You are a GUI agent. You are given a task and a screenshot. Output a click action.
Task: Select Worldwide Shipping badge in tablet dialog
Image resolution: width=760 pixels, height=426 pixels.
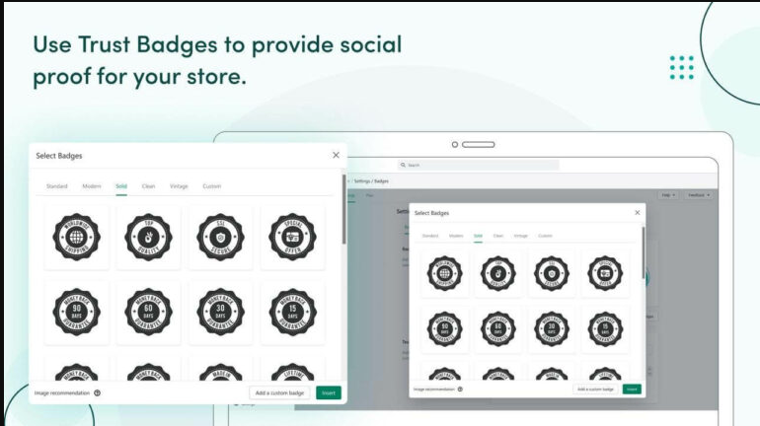point(444,273)
